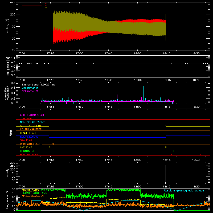Click the ATTENUATOR_STATE flag label

32,115
